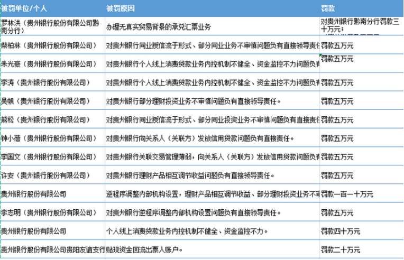The image size is (404, 260).
Task: Select the reason cell in 李国文 row
Action: click(212, 156)
